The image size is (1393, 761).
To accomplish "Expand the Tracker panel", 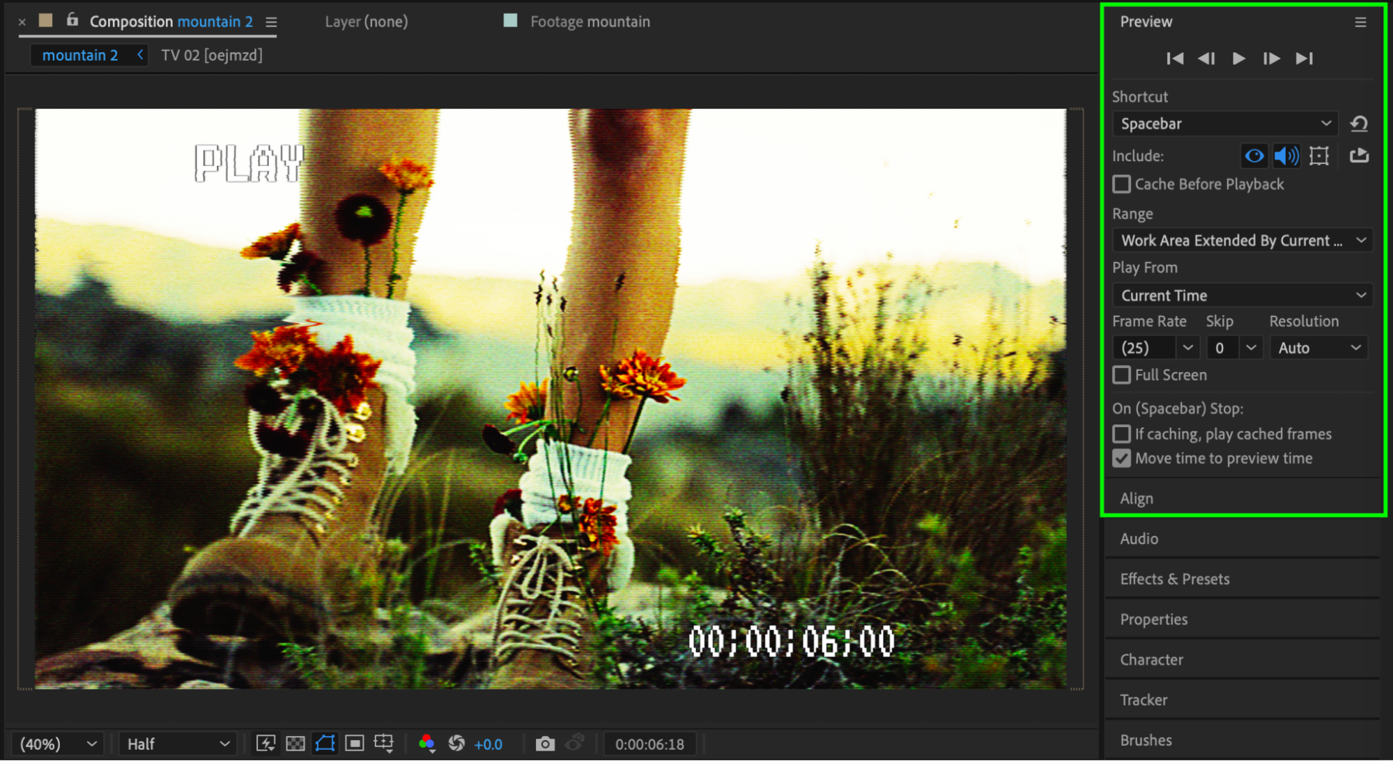I will (1242, 700).
